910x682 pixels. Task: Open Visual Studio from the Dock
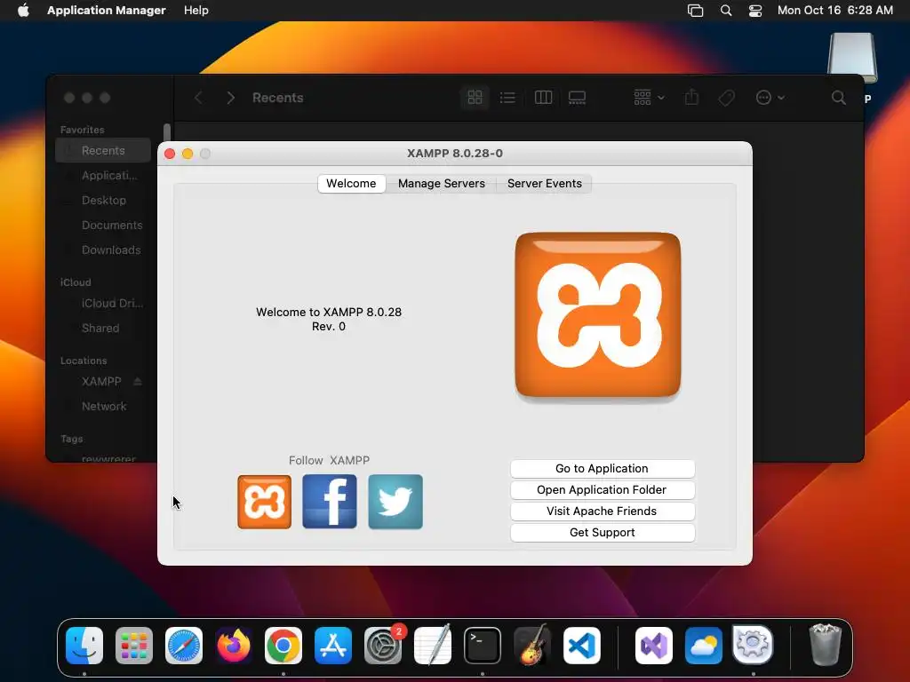(x=654, y=646)
